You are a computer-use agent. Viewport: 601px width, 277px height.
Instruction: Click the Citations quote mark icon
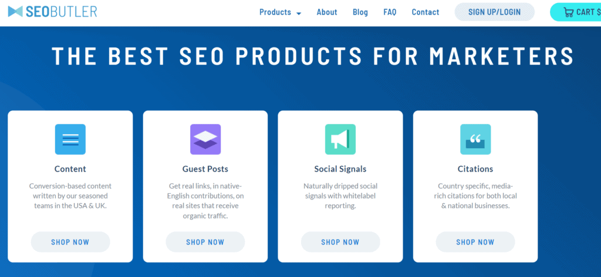[x=475, y=139]
